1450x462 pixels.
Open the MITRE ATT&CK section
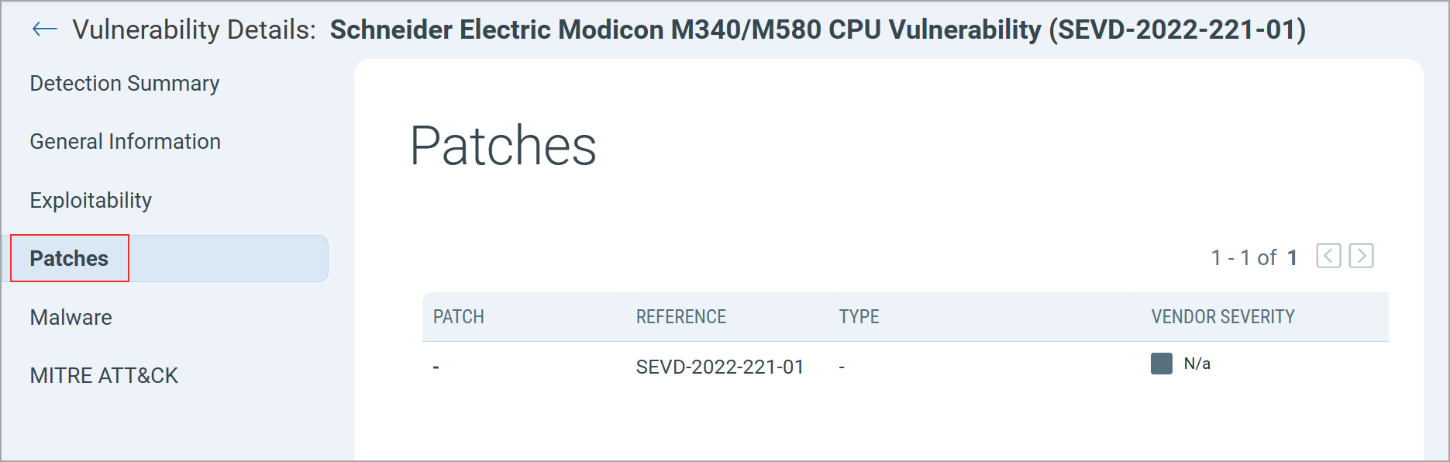[x=104, y=376]
